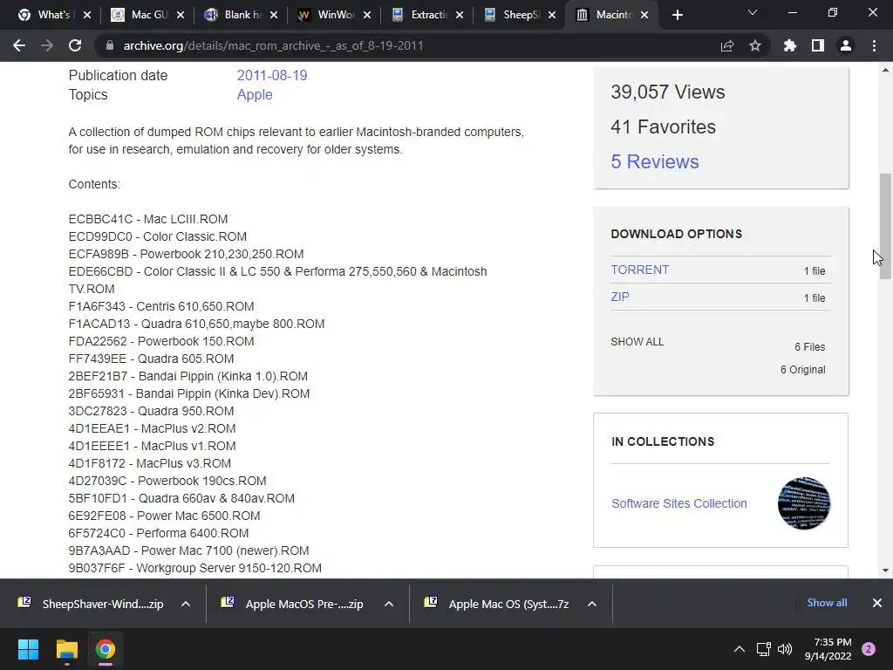The height and width of the screenshot is (670, 893).
Task: Open the 5 Reviews link
Action: pos(654,161)
